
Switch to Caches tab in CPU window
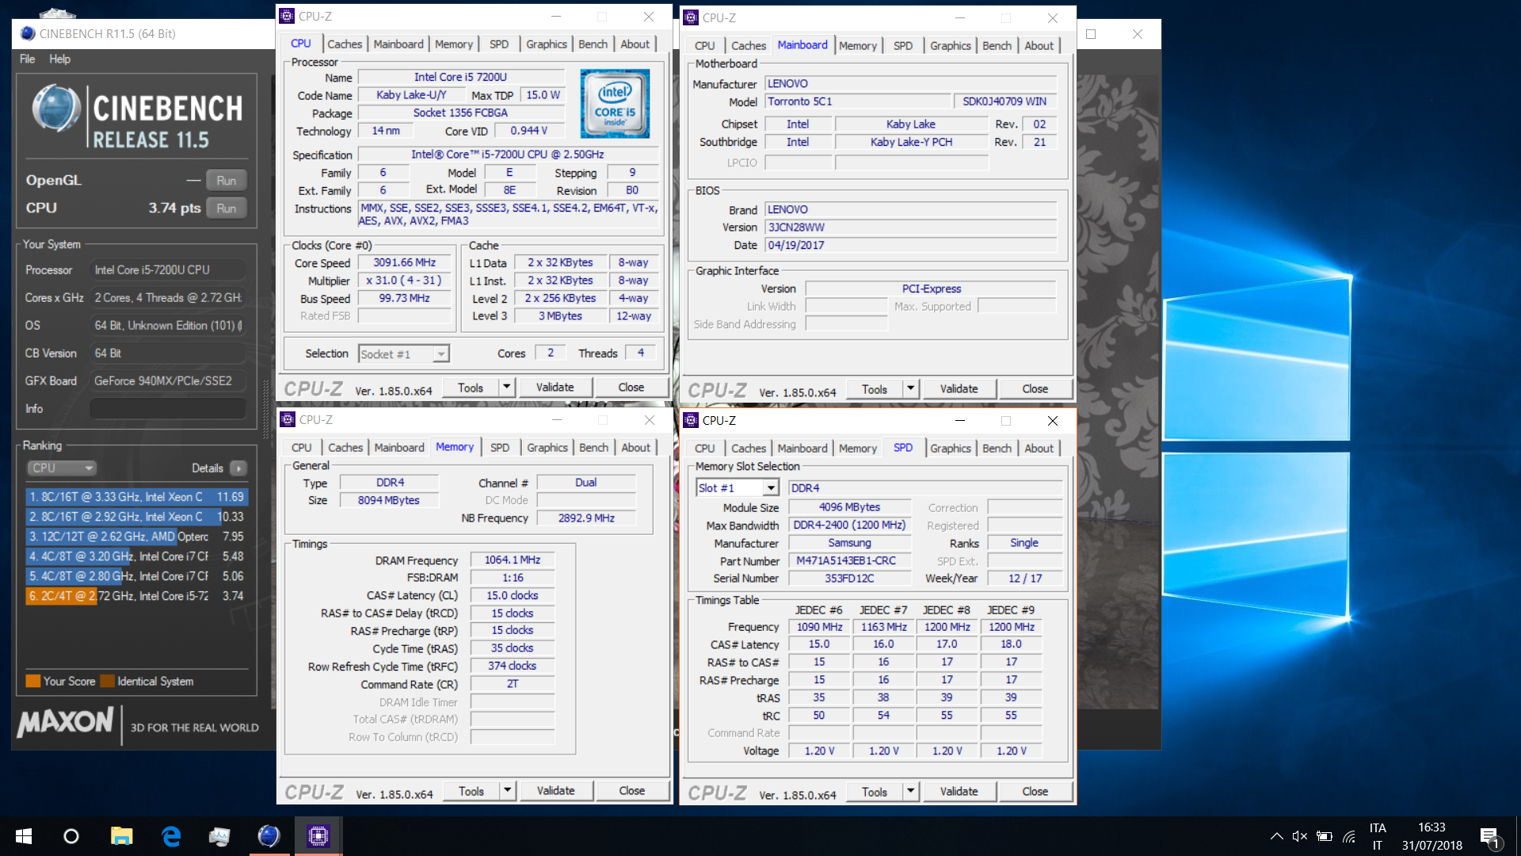click(345, 44)
